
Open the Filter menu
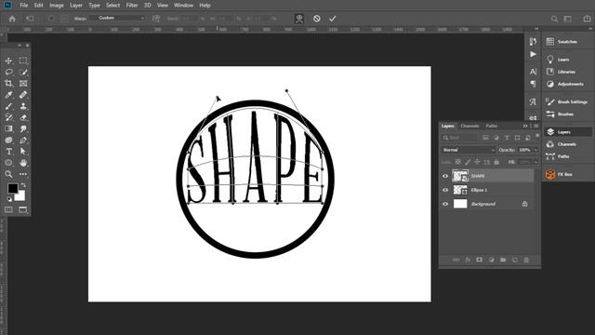point(132,6)
